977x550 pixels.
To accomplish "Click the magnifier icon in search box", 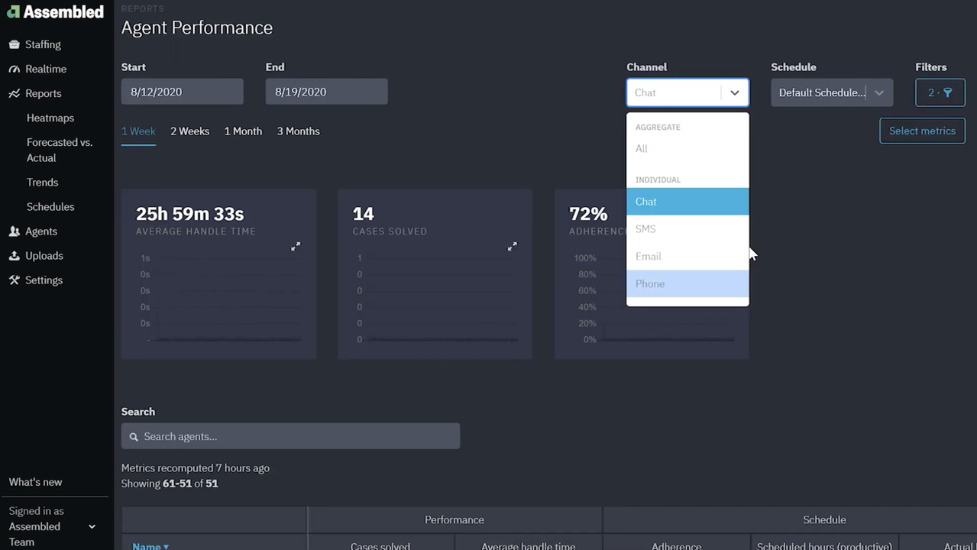I will (x=134, y=437).
